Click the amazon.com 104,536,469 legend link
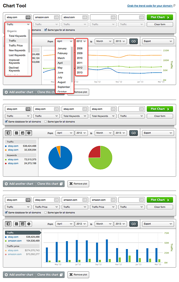This screenshot has width=179, height=282. (x=15, y=241)
